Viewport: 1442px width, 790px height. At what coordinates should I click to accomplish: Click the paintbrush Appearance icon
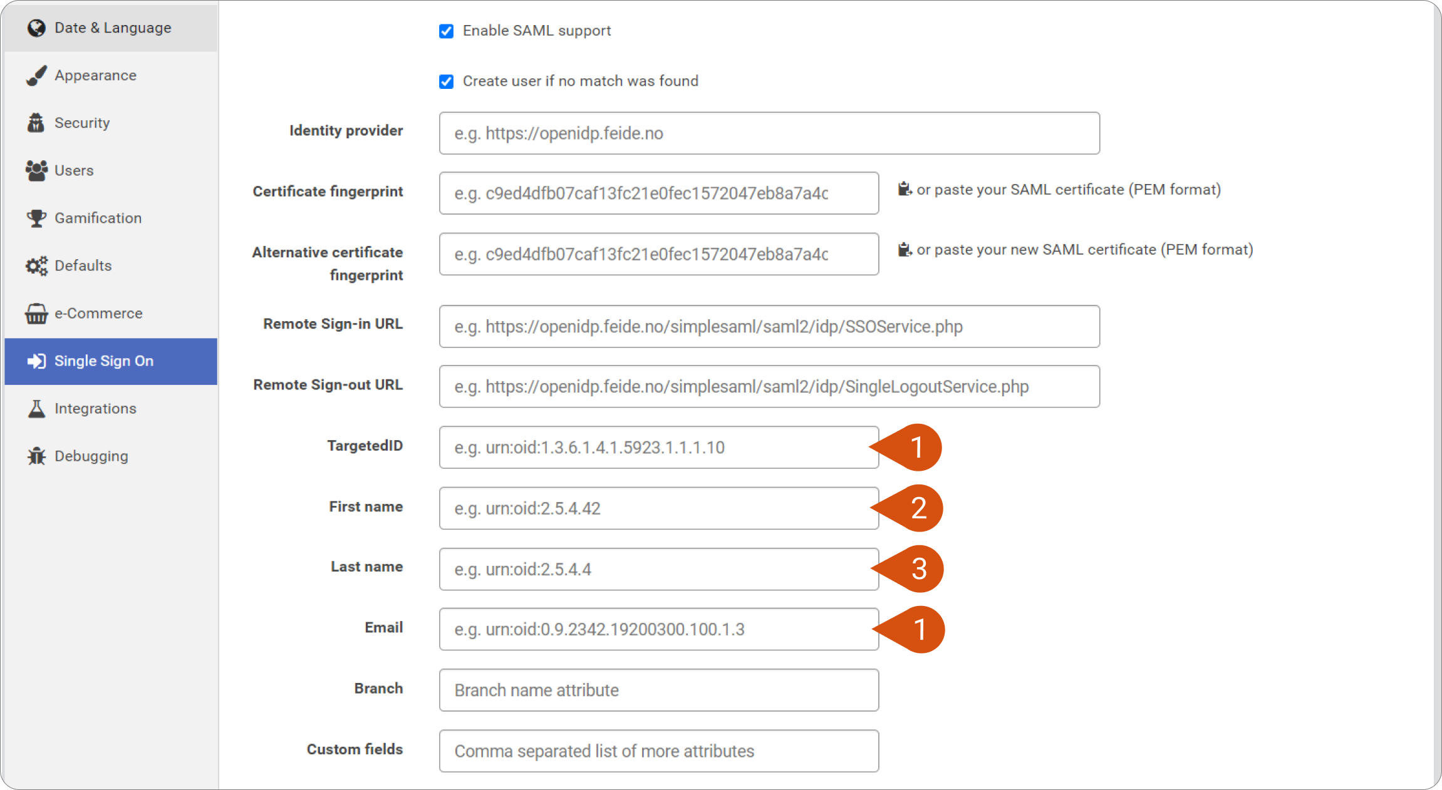(36, 76)
